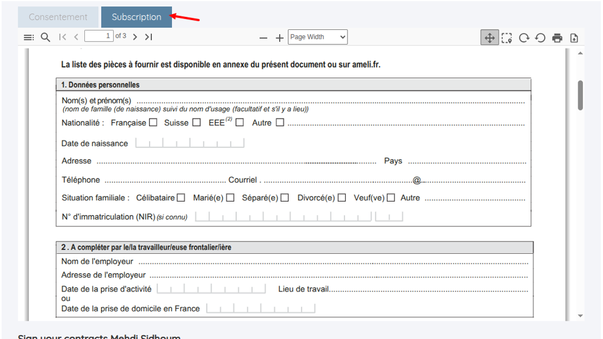This screenshot has width=603, height=339.
Task: Click the 'Téléphone' label
Action: tap(81, 180)
